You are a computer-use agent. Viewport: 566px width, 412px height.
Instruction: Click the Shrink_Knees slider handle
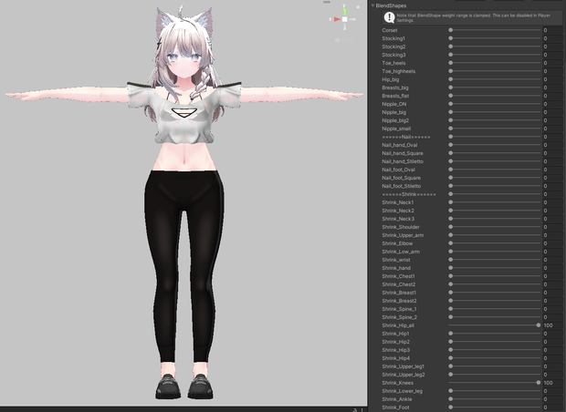(539, 383)
